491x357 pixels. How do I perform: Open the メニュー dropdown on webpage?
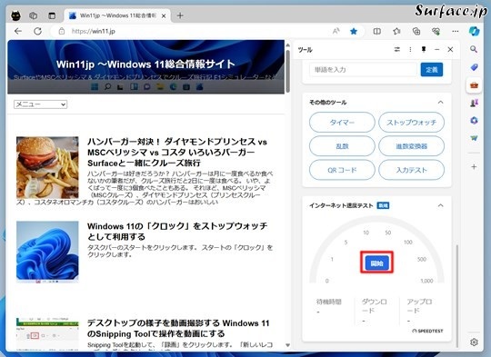(x=40, y=104)
